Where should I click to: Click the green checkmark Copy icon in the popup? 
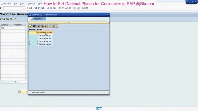pos(30,26)
